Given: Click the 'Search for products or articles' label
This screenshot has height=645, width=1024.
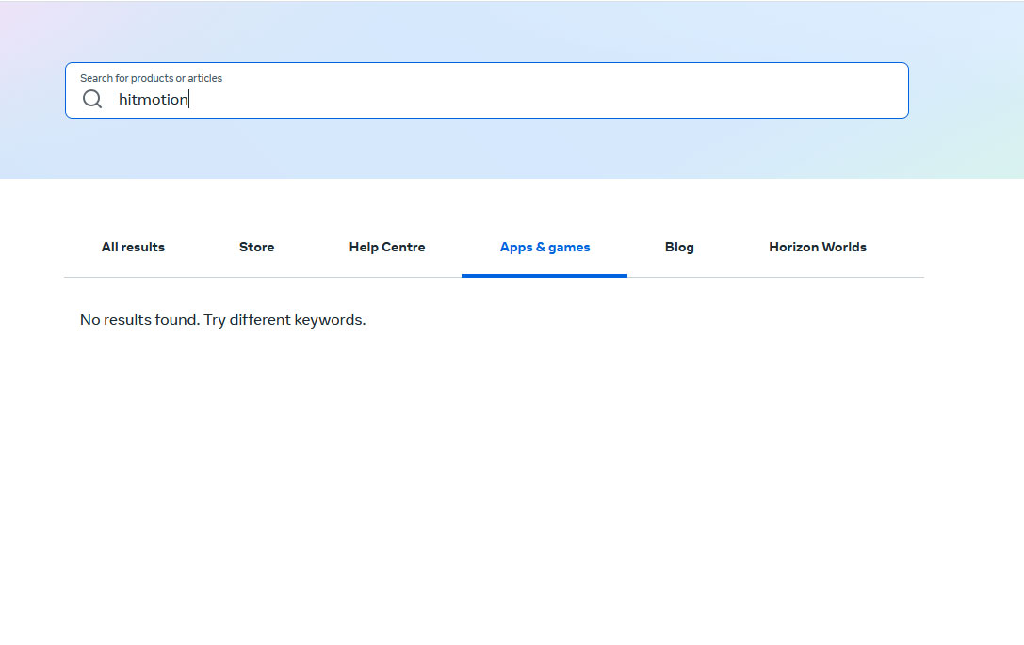Looking at the screenshot, I should [x=151, y=78].
